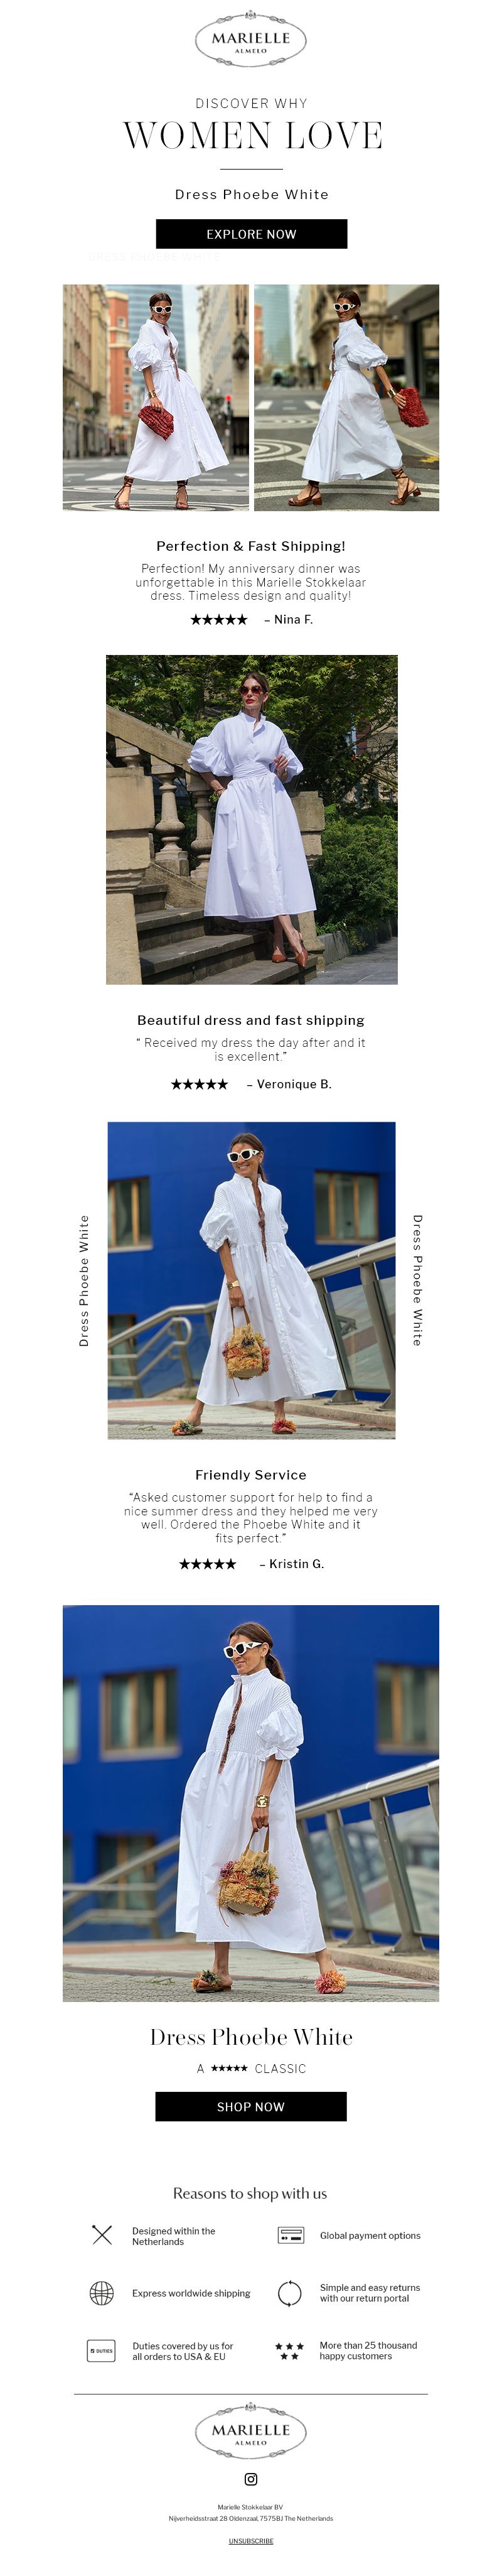Select the credit card payment options icon
The image size is (502, 2576).
[291, 2234]
